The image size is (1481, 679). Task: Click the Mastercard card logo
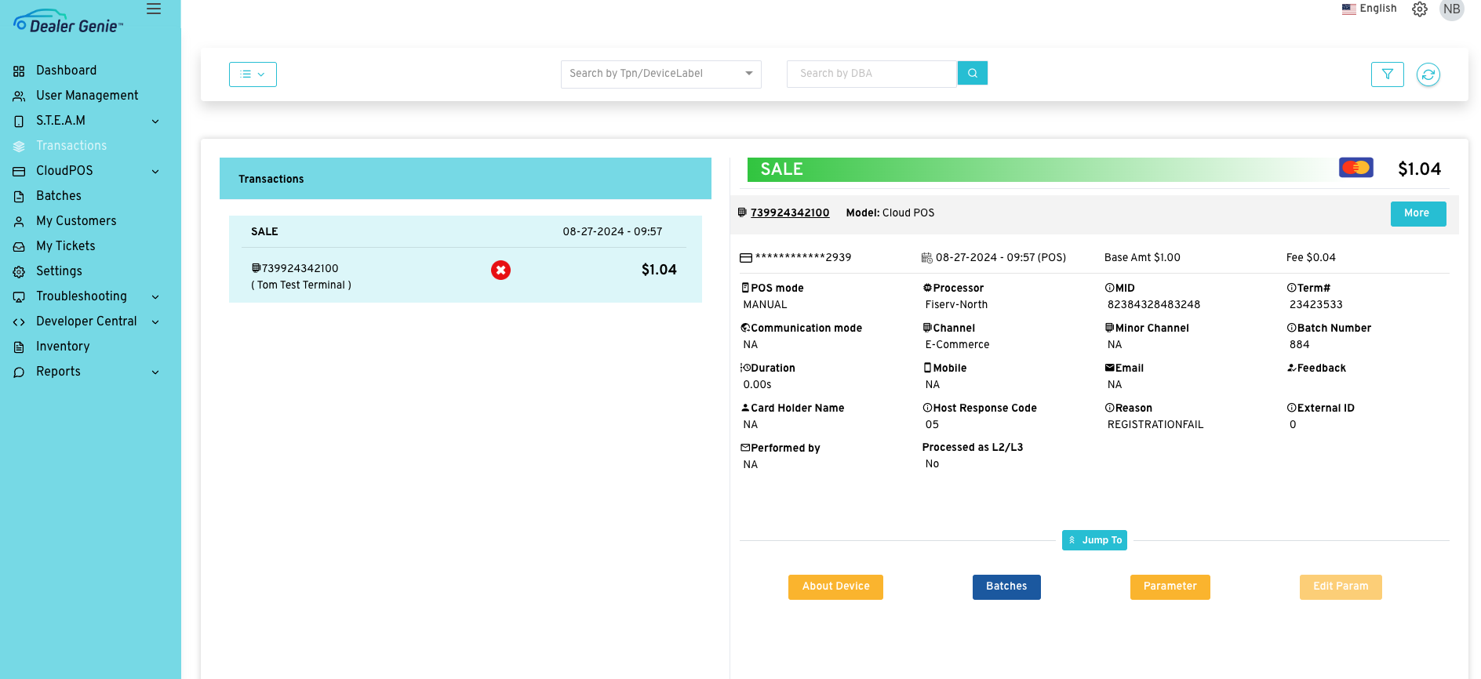(1355, 168)
